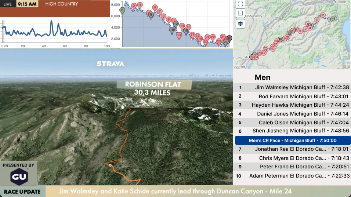Select Peter Frano leaderboard row

(292, 167)
